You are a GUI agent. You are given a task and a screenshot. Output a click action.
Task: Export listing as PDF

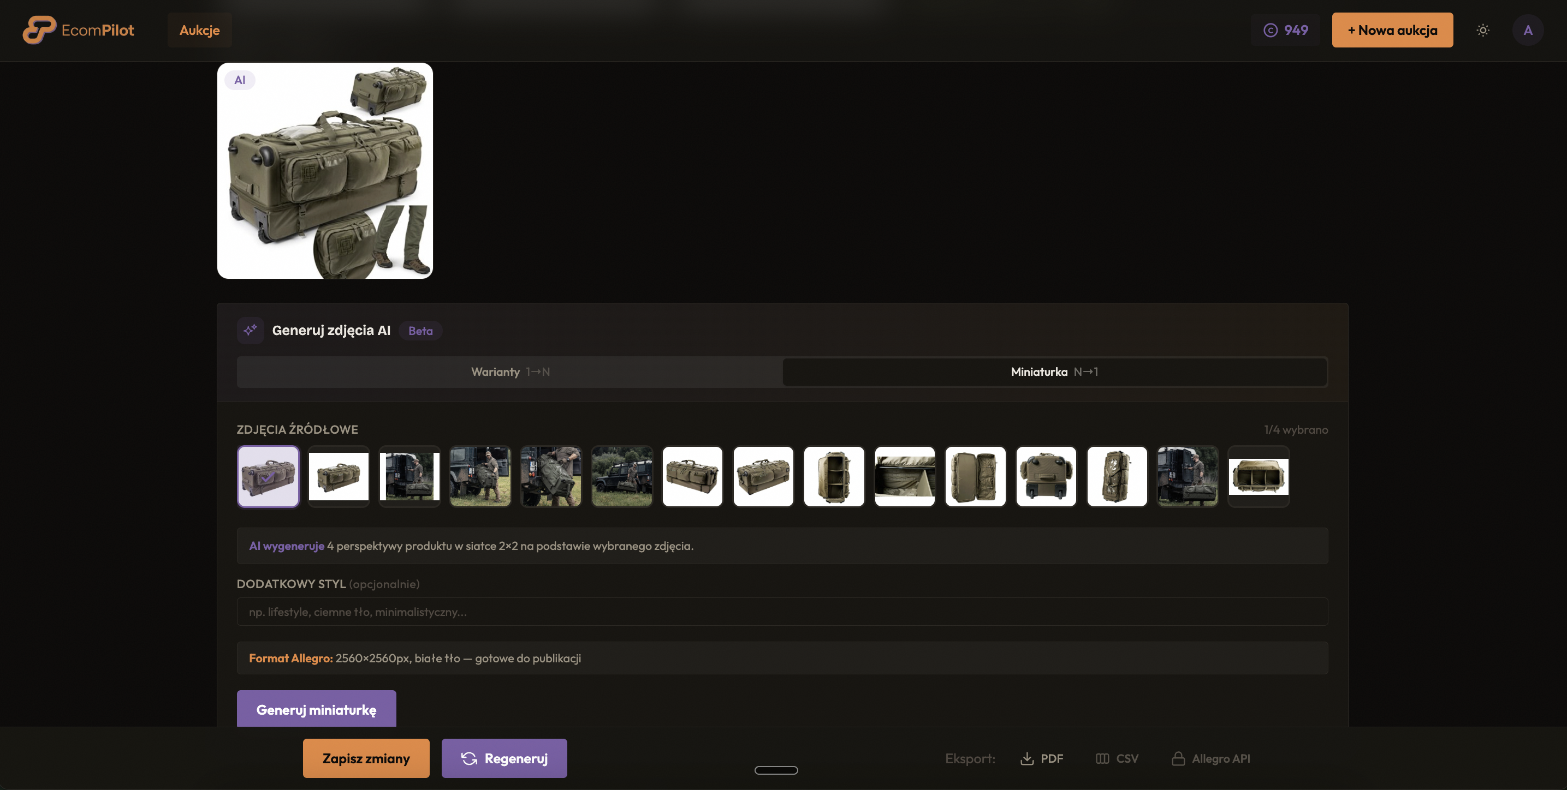1041,758
